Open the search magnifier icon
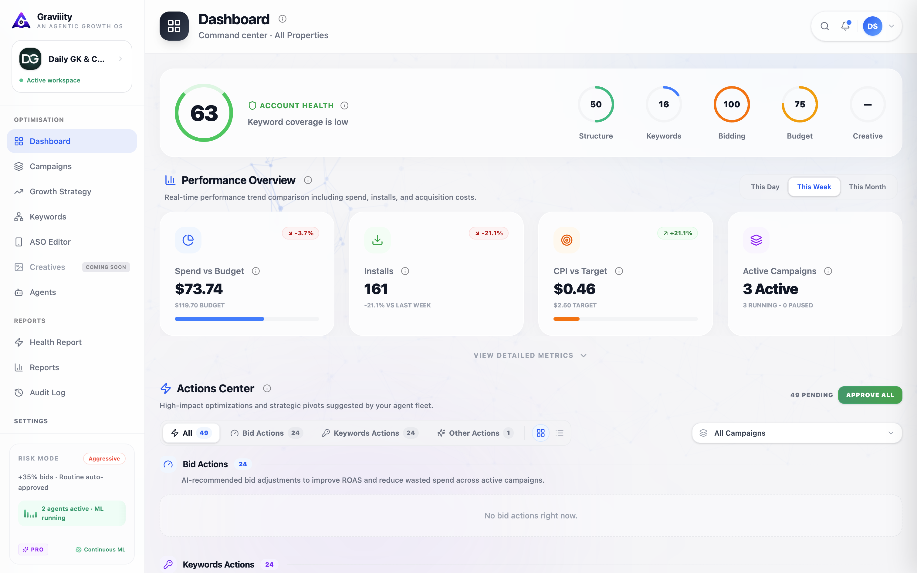The height and width of the screenshot is (573, 917). pos(824,26)
